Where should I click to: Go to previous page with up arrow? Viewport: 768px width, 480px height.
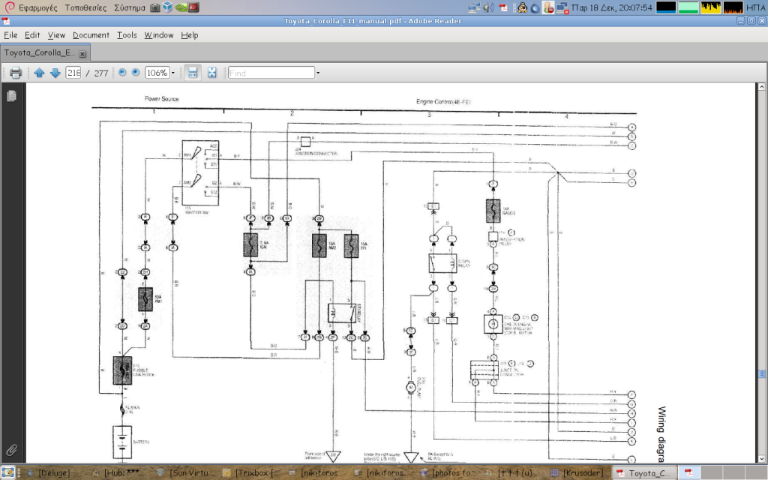tap(39, 73)
